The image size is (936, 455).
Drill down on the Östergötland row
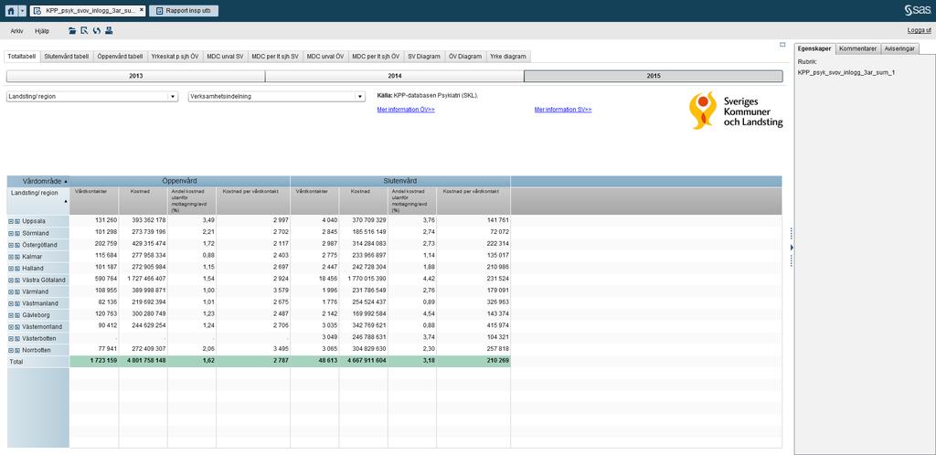pyautogui.click(x=17, y=245)
